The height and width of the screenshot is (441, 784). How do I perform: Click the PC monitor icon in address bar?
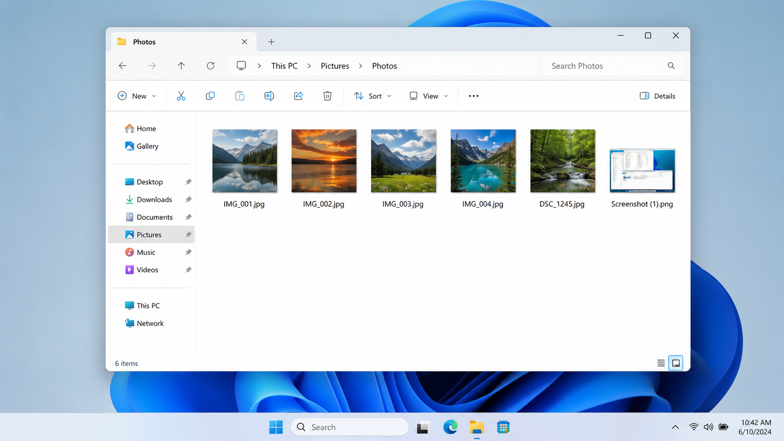tap(241, 66)
